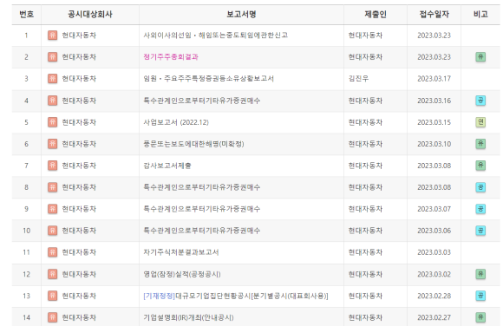
Task: Open the 사업보고서 (2022.12) report
Action: tap(176, 122)
